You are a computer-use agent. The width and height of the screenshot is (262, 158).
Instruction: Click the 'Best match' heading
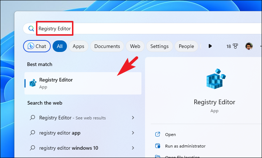click(40, 64)
